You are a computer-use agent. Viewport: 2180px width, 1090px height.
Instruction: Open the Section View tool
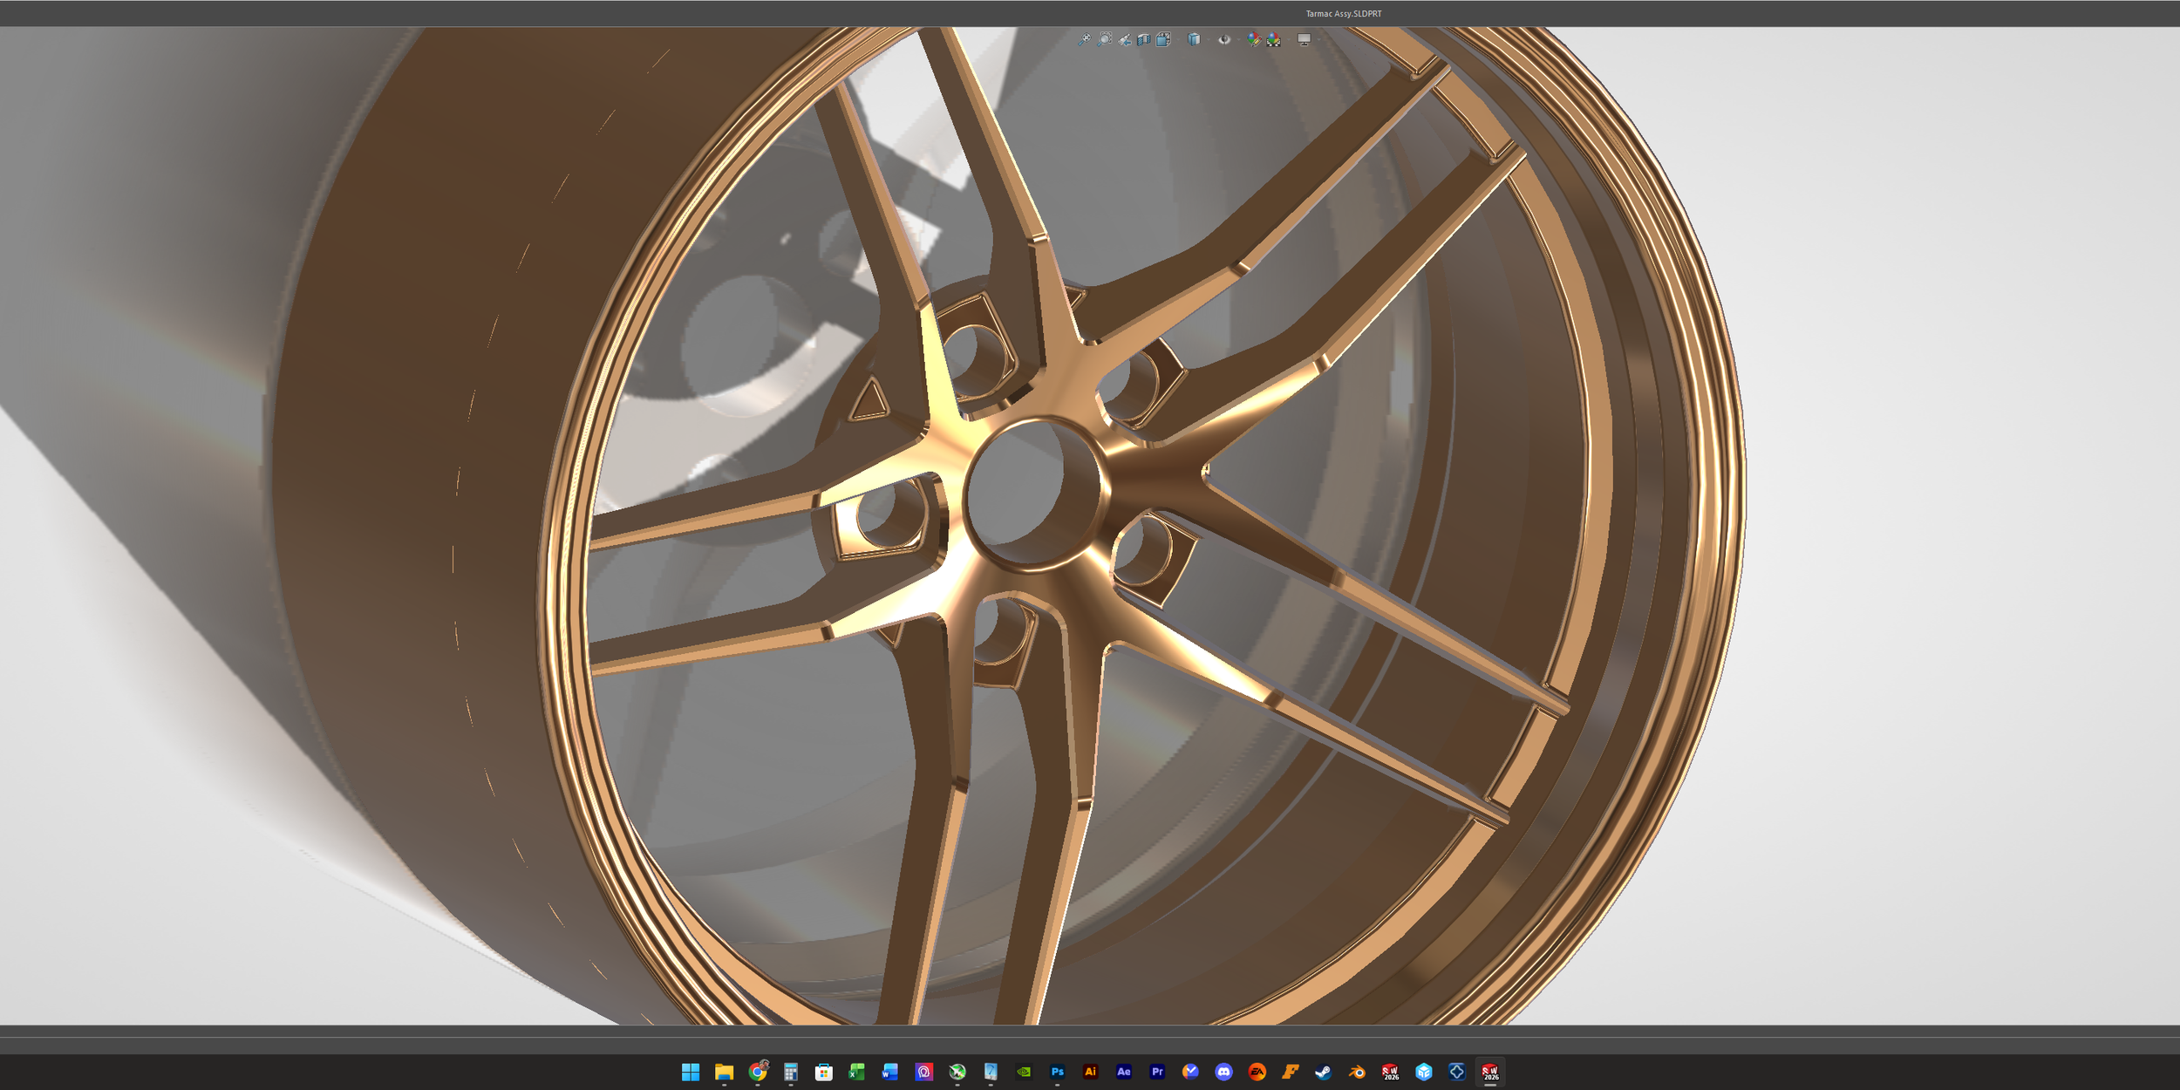1144,39
